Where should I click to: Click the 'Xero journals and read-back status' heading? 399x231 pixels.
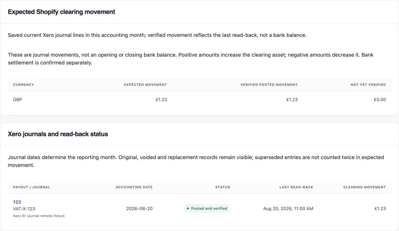[x=58, y=134]
